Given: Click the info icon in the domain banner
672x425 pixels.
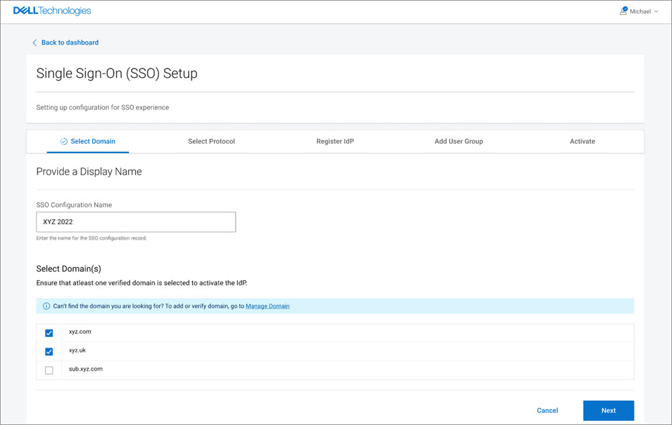Looking at the screenshot, I should pos(44,305).
